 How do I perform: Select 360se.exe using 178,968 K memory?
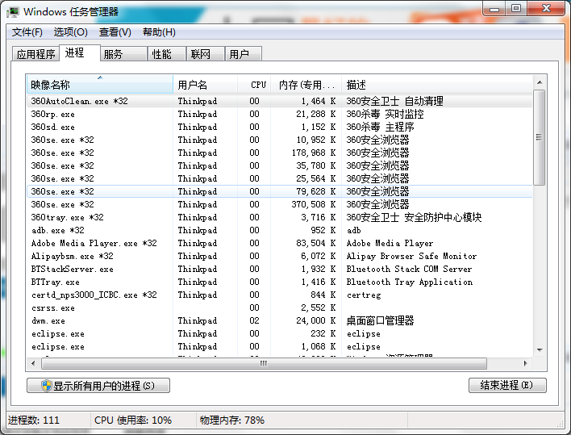tap(280, 153)
